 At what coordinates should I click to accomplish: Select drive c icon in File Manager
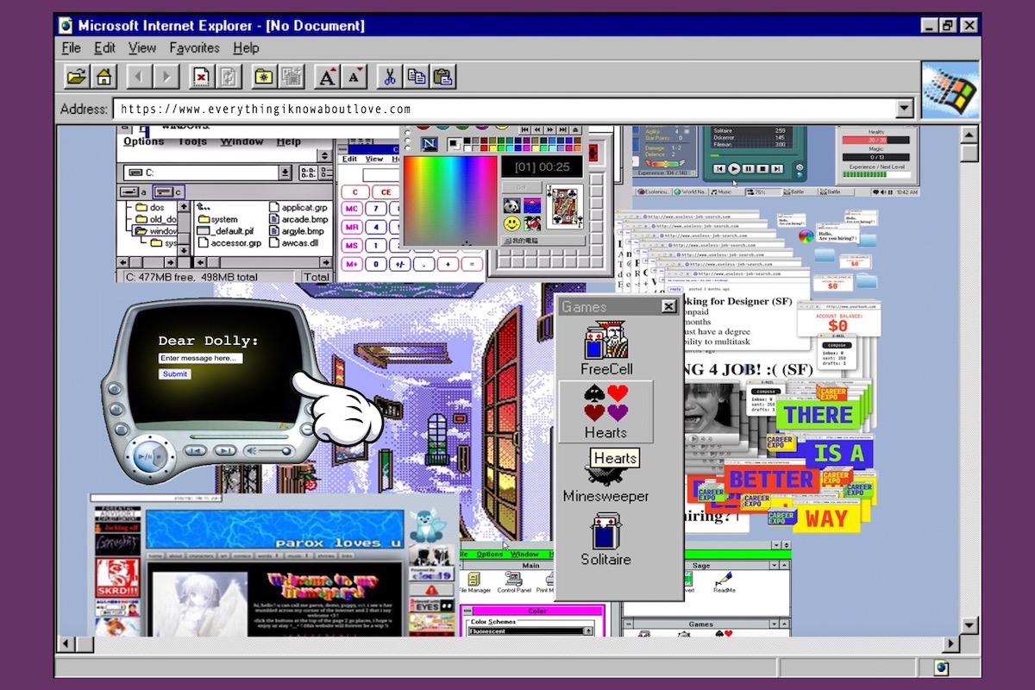click(x=168, y=191)
